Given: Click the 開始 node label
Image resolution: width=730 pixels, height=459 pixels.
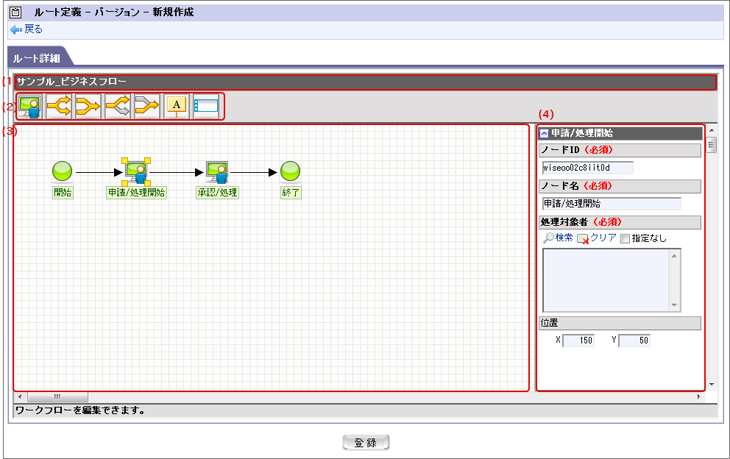Looking at the screenshot, I should pyautogui.click(x=63, y=193).
